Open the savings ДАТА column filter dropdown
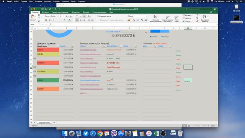 [x=156, y=46]
